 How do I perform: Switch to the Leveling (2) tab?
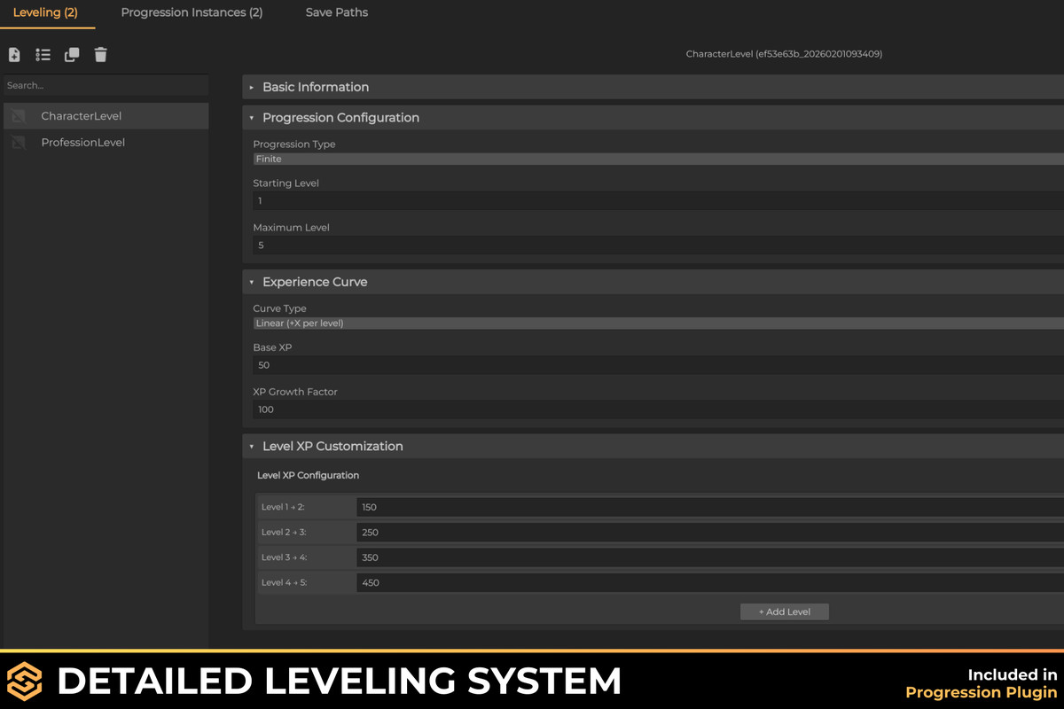(45, 12)
